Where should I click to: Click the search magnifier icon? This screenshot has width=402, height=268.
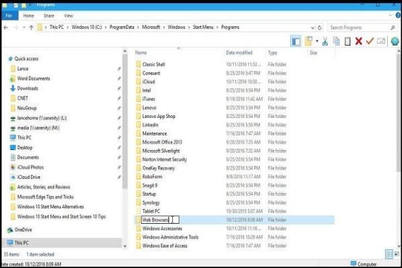pyautogui.click(x=393, y=27)
